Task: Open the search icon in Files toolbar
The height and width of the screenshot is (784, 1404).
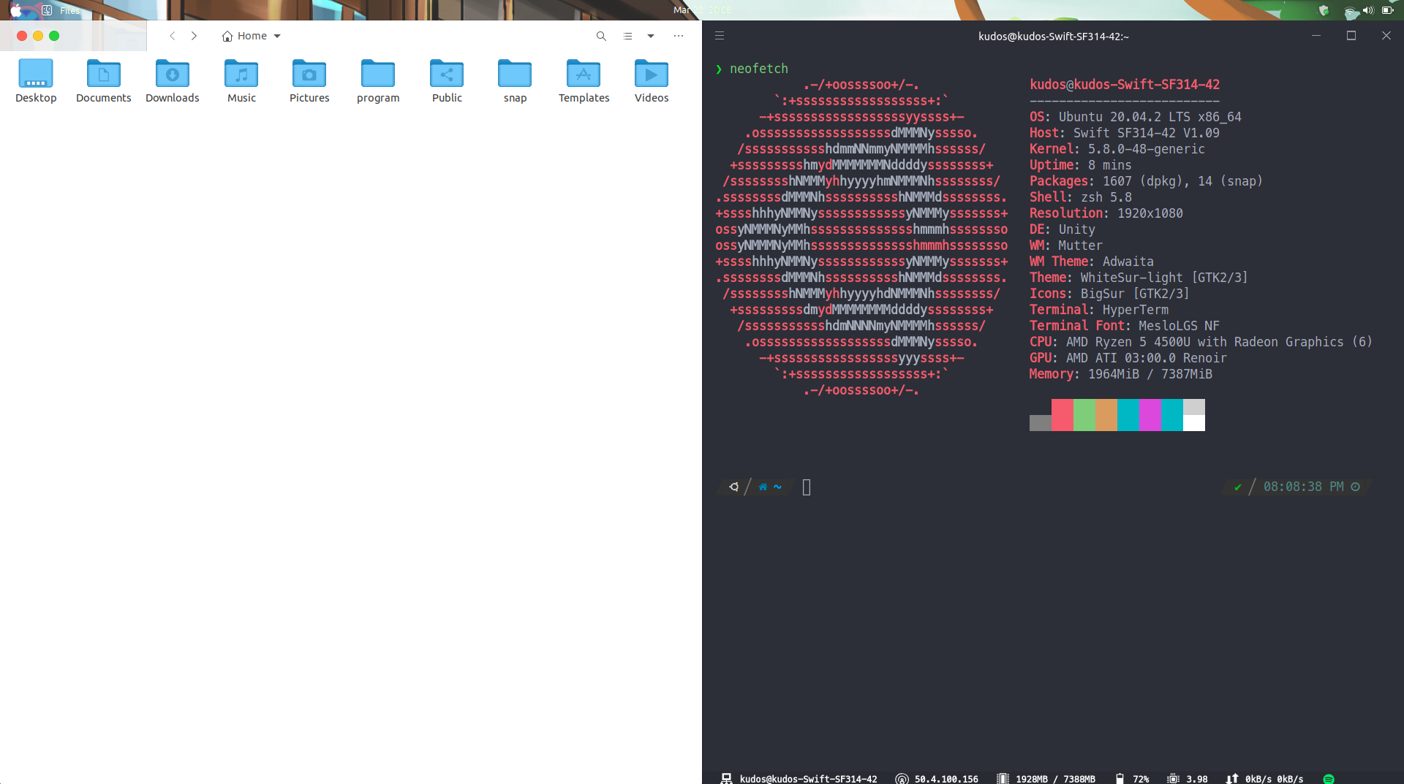Action: (x=601, y=36)
